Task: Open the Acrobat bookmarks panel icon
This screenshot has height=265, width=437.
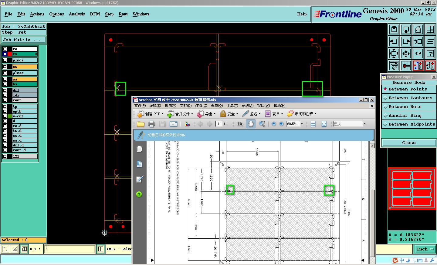Action: 139,164
